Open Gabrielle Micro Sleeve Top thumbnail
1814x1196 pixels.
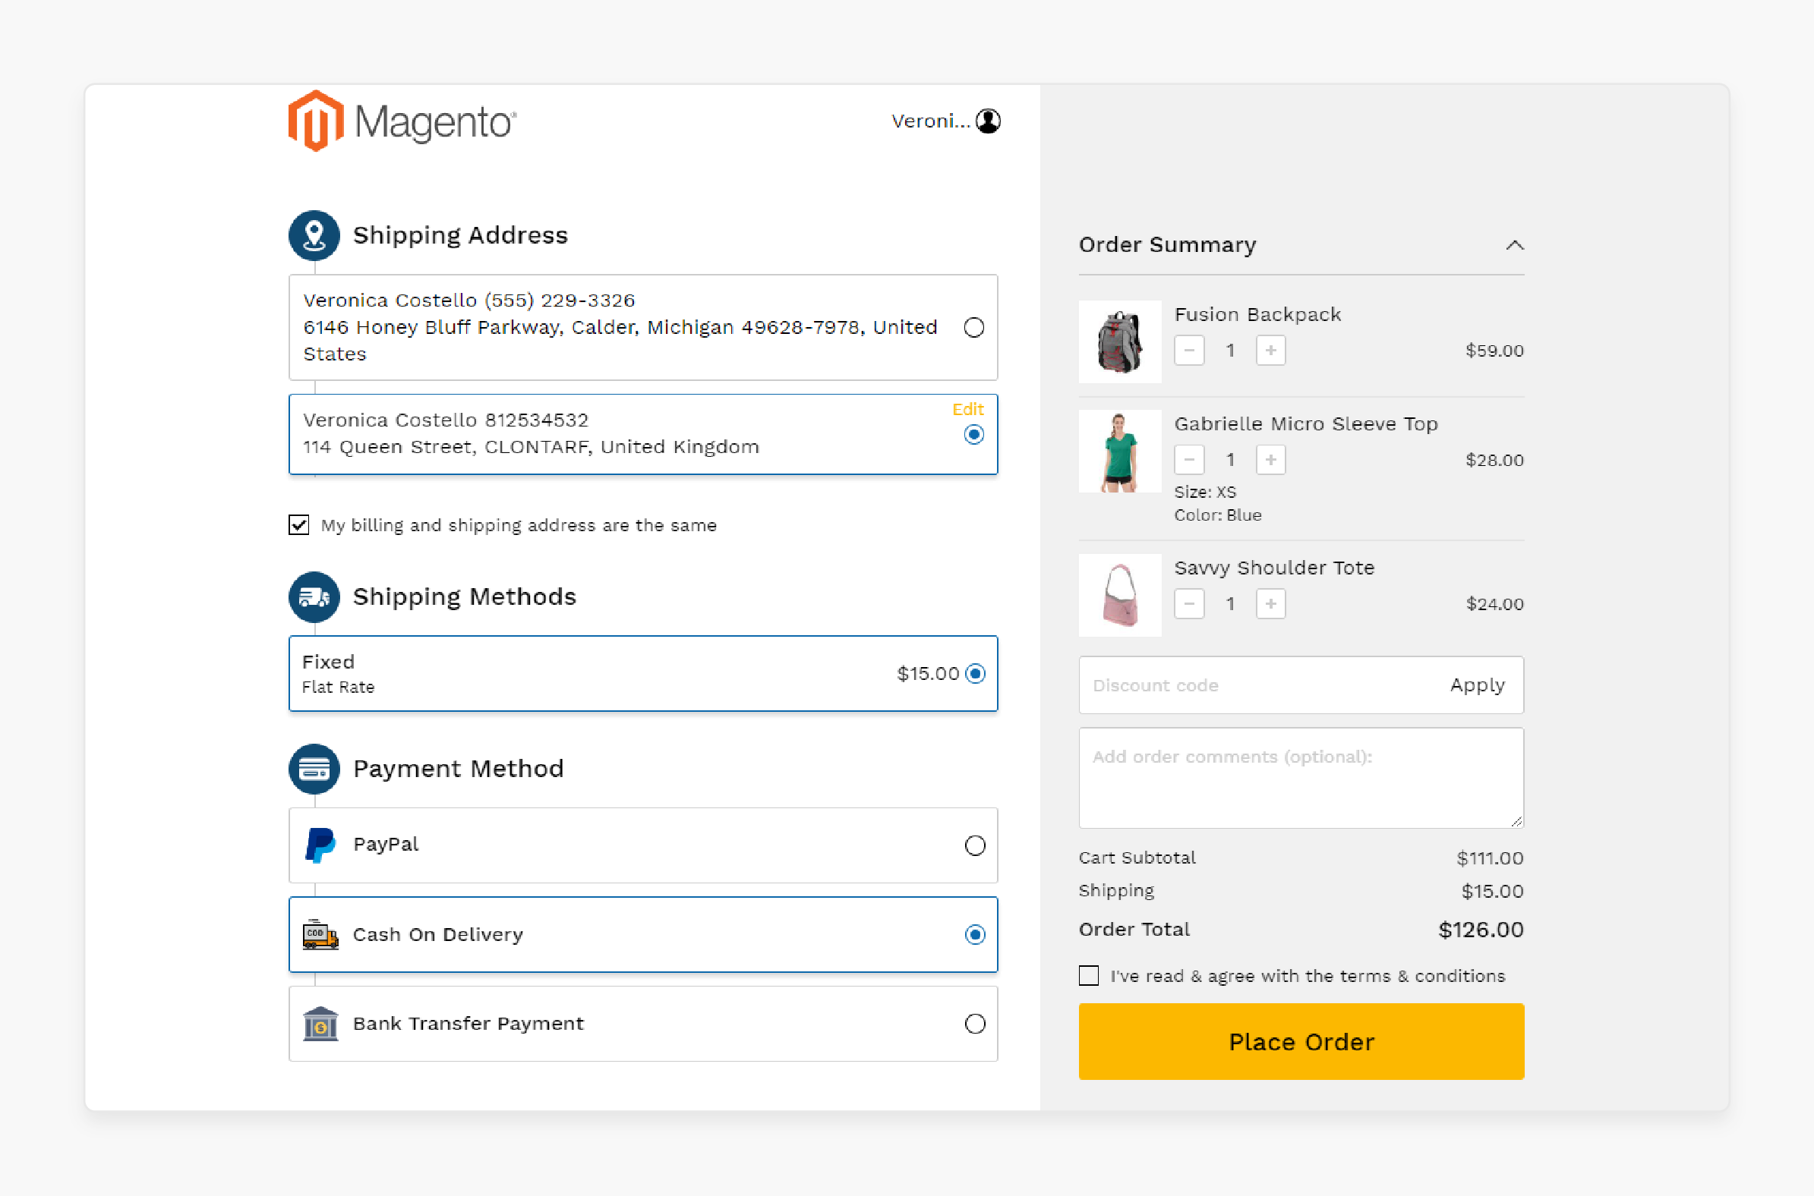point(1119,452)
